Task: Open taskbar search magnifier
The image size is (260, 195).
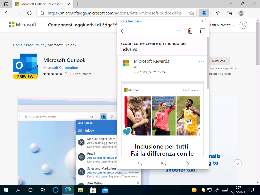Action: [18, 190]
